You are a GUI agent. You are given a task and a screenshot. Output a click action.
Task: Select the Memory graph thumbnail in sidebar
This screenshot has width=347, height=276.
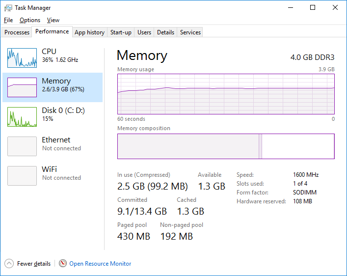coord(22,87)
